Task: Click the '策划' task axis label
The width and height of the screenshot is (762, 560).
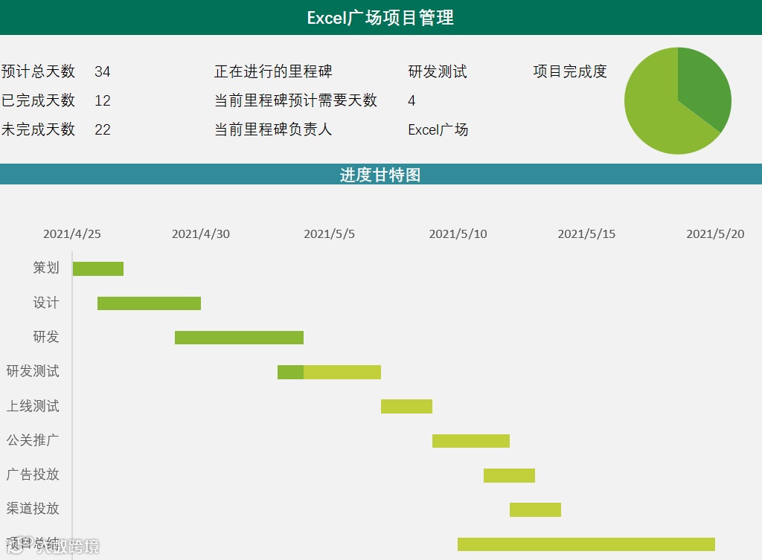Action: 46,268
